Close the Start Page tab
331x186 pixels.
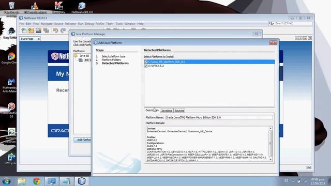coord(38,39)
